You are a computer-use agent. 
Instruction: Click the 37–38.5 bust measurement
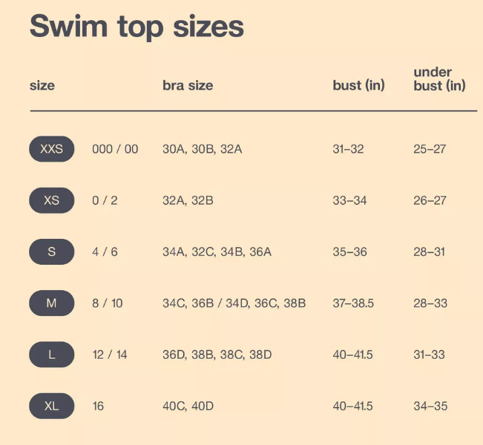(x=353, y=303)
